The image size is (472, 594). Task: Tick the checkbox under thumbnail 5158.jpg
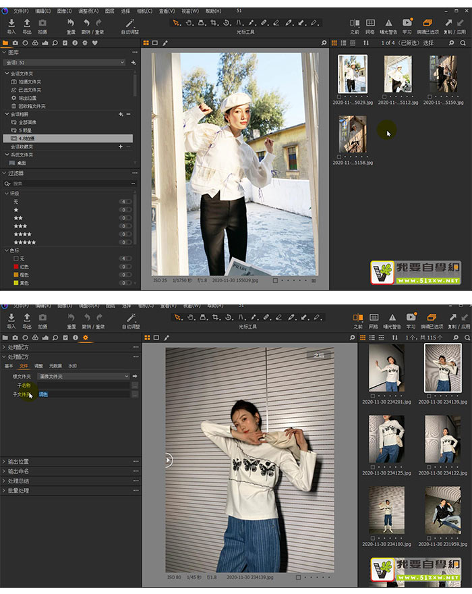point(339,157)
